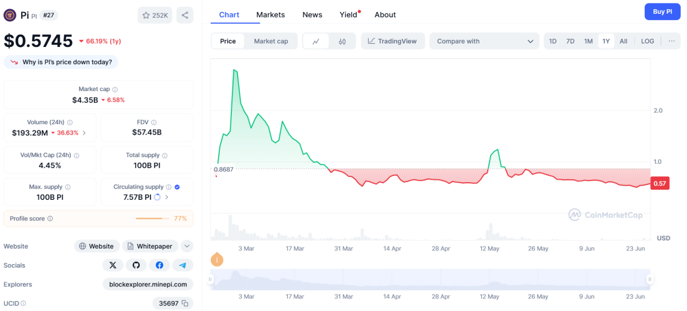Open X (Twitter) social link

point(113,265)
